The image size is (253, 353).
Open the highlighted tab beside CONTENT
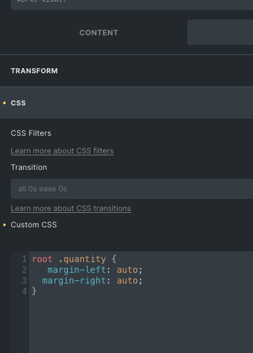[220, 32]
